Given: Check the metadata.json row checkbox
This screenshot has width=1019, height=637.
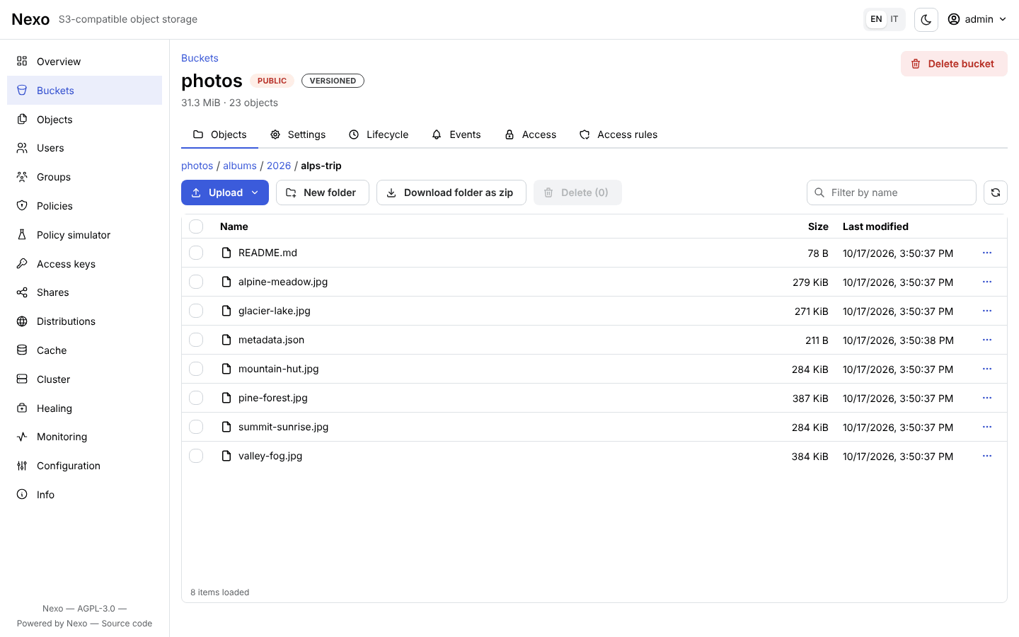Looking at the screenshot, I should 196,340.
